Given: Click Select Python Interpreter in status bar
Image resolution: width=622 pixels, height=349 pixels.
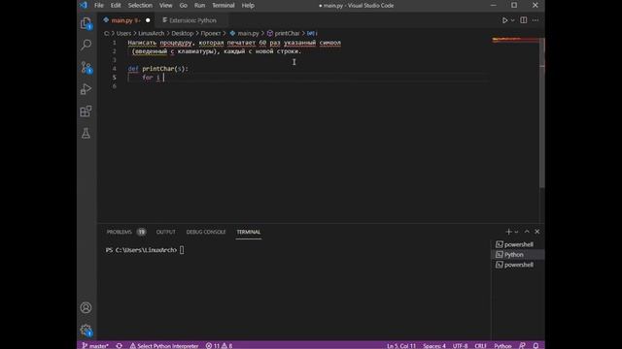Looking at the screenshot, I should click(164, 345).
